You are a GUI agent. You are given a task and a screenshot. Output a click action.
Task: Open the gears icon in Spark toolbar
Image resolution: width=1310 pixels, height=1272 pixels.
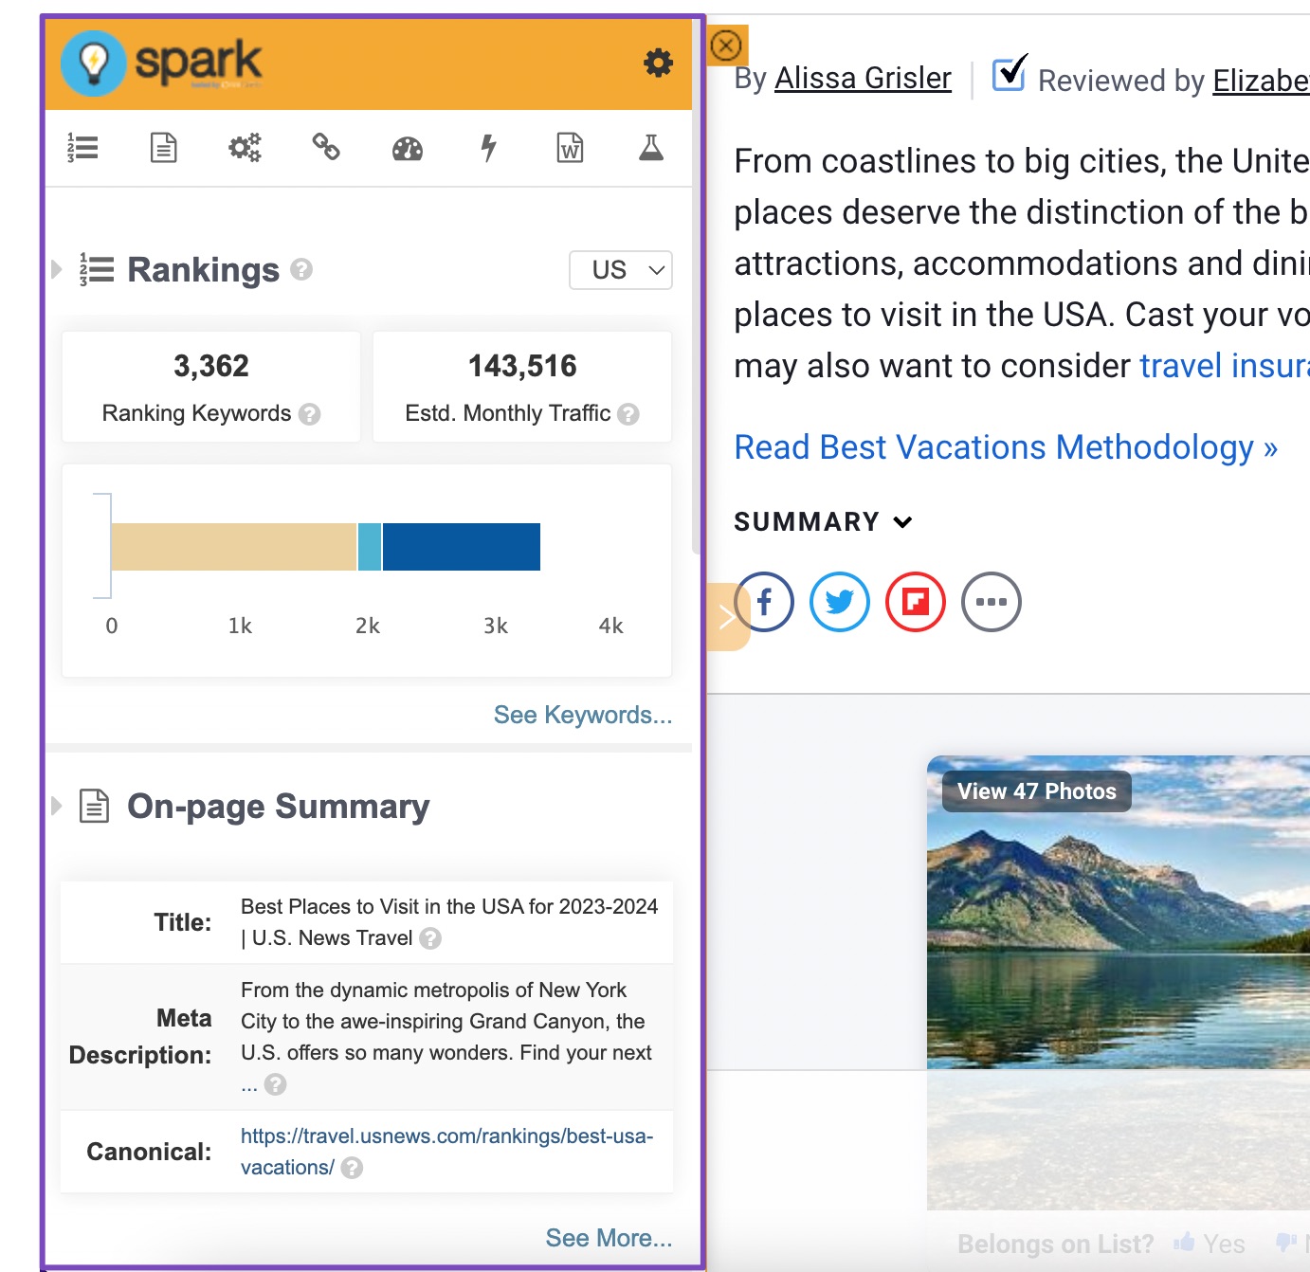click(x=245, y=148)
